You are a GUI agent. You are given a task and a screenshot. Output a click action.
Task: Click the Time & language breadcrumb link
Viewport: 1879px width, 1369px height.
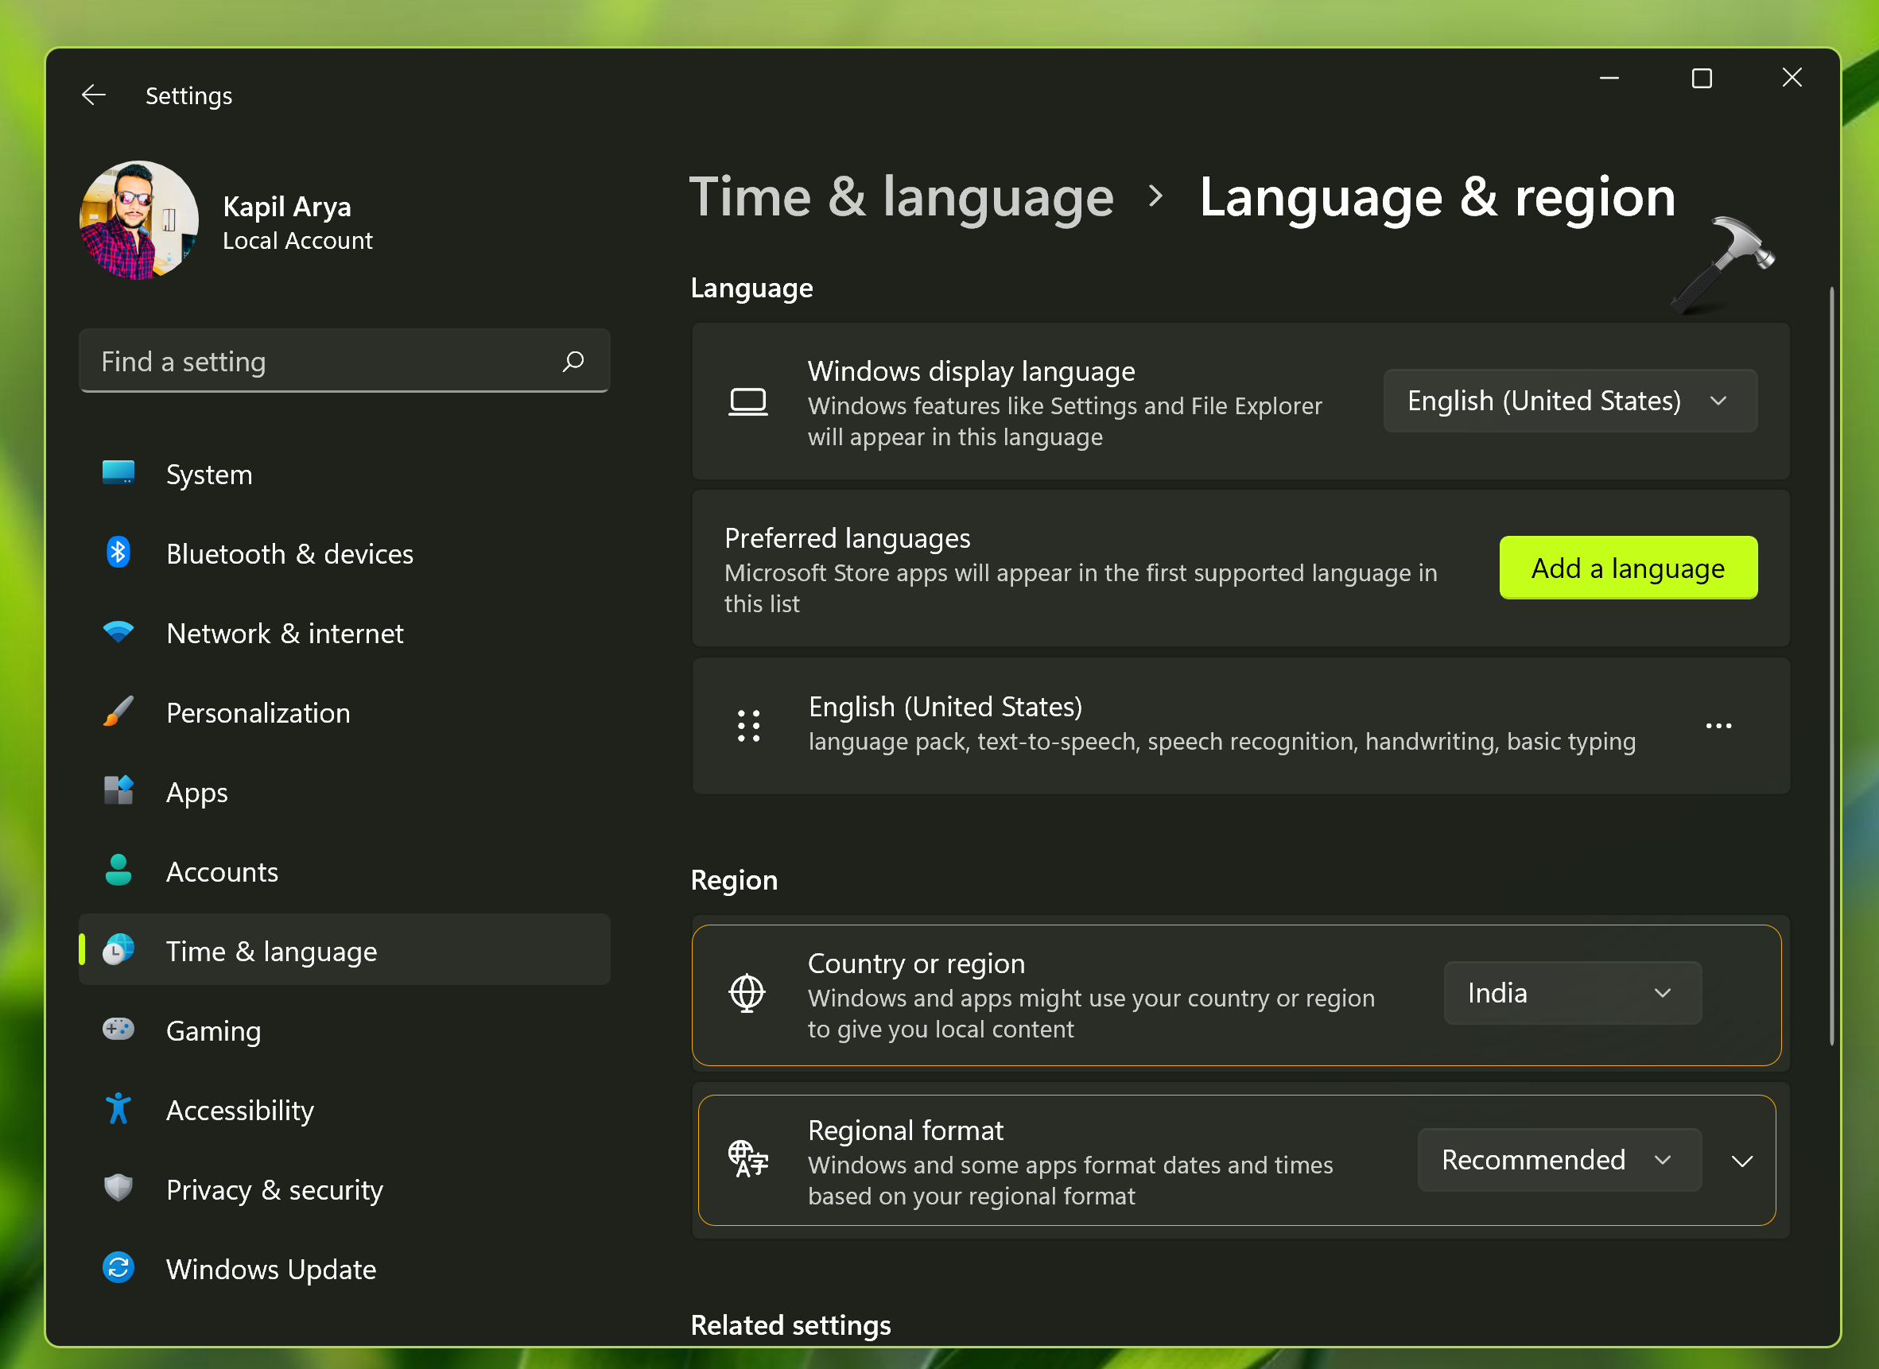pyautogui.click(x=901, y=197)
